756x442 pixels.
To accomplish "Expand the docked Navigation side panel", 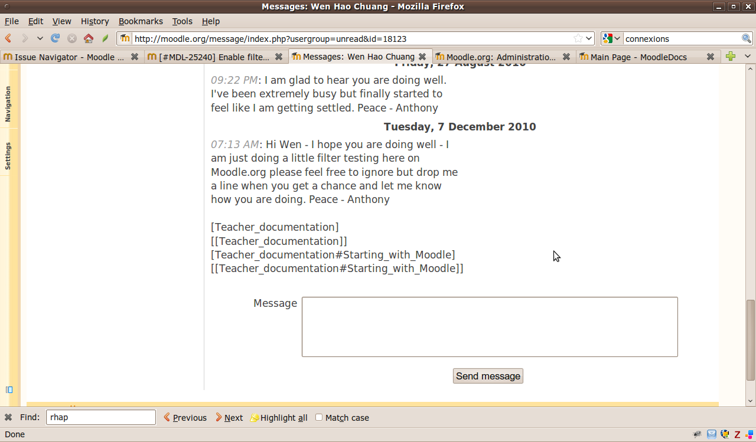I will coord(8,104).
